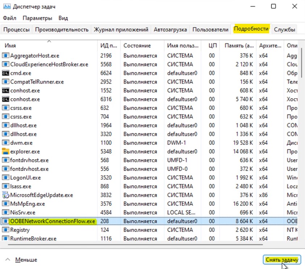This screenshot has width=305, height=269.
Task: Click the lsass.exe process icon
Action: [x=5, y=186]
